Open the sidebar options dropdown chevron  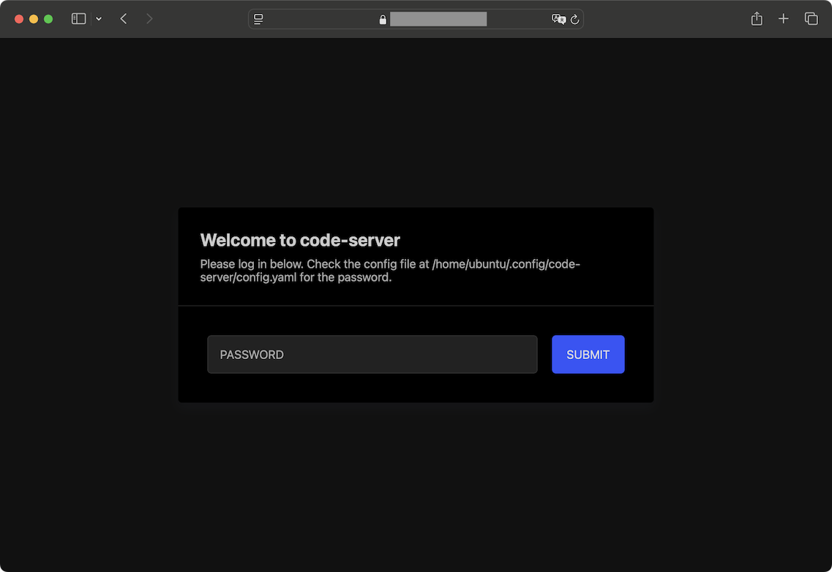tap(99, 19)
